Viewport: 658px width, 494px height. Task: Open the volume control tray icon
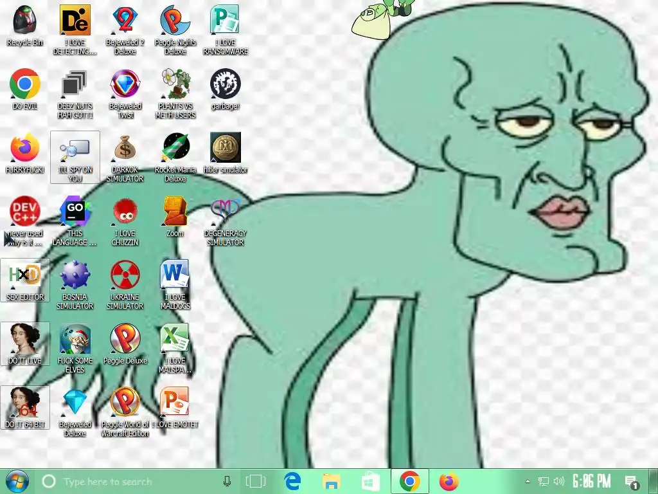coord(559,481)
